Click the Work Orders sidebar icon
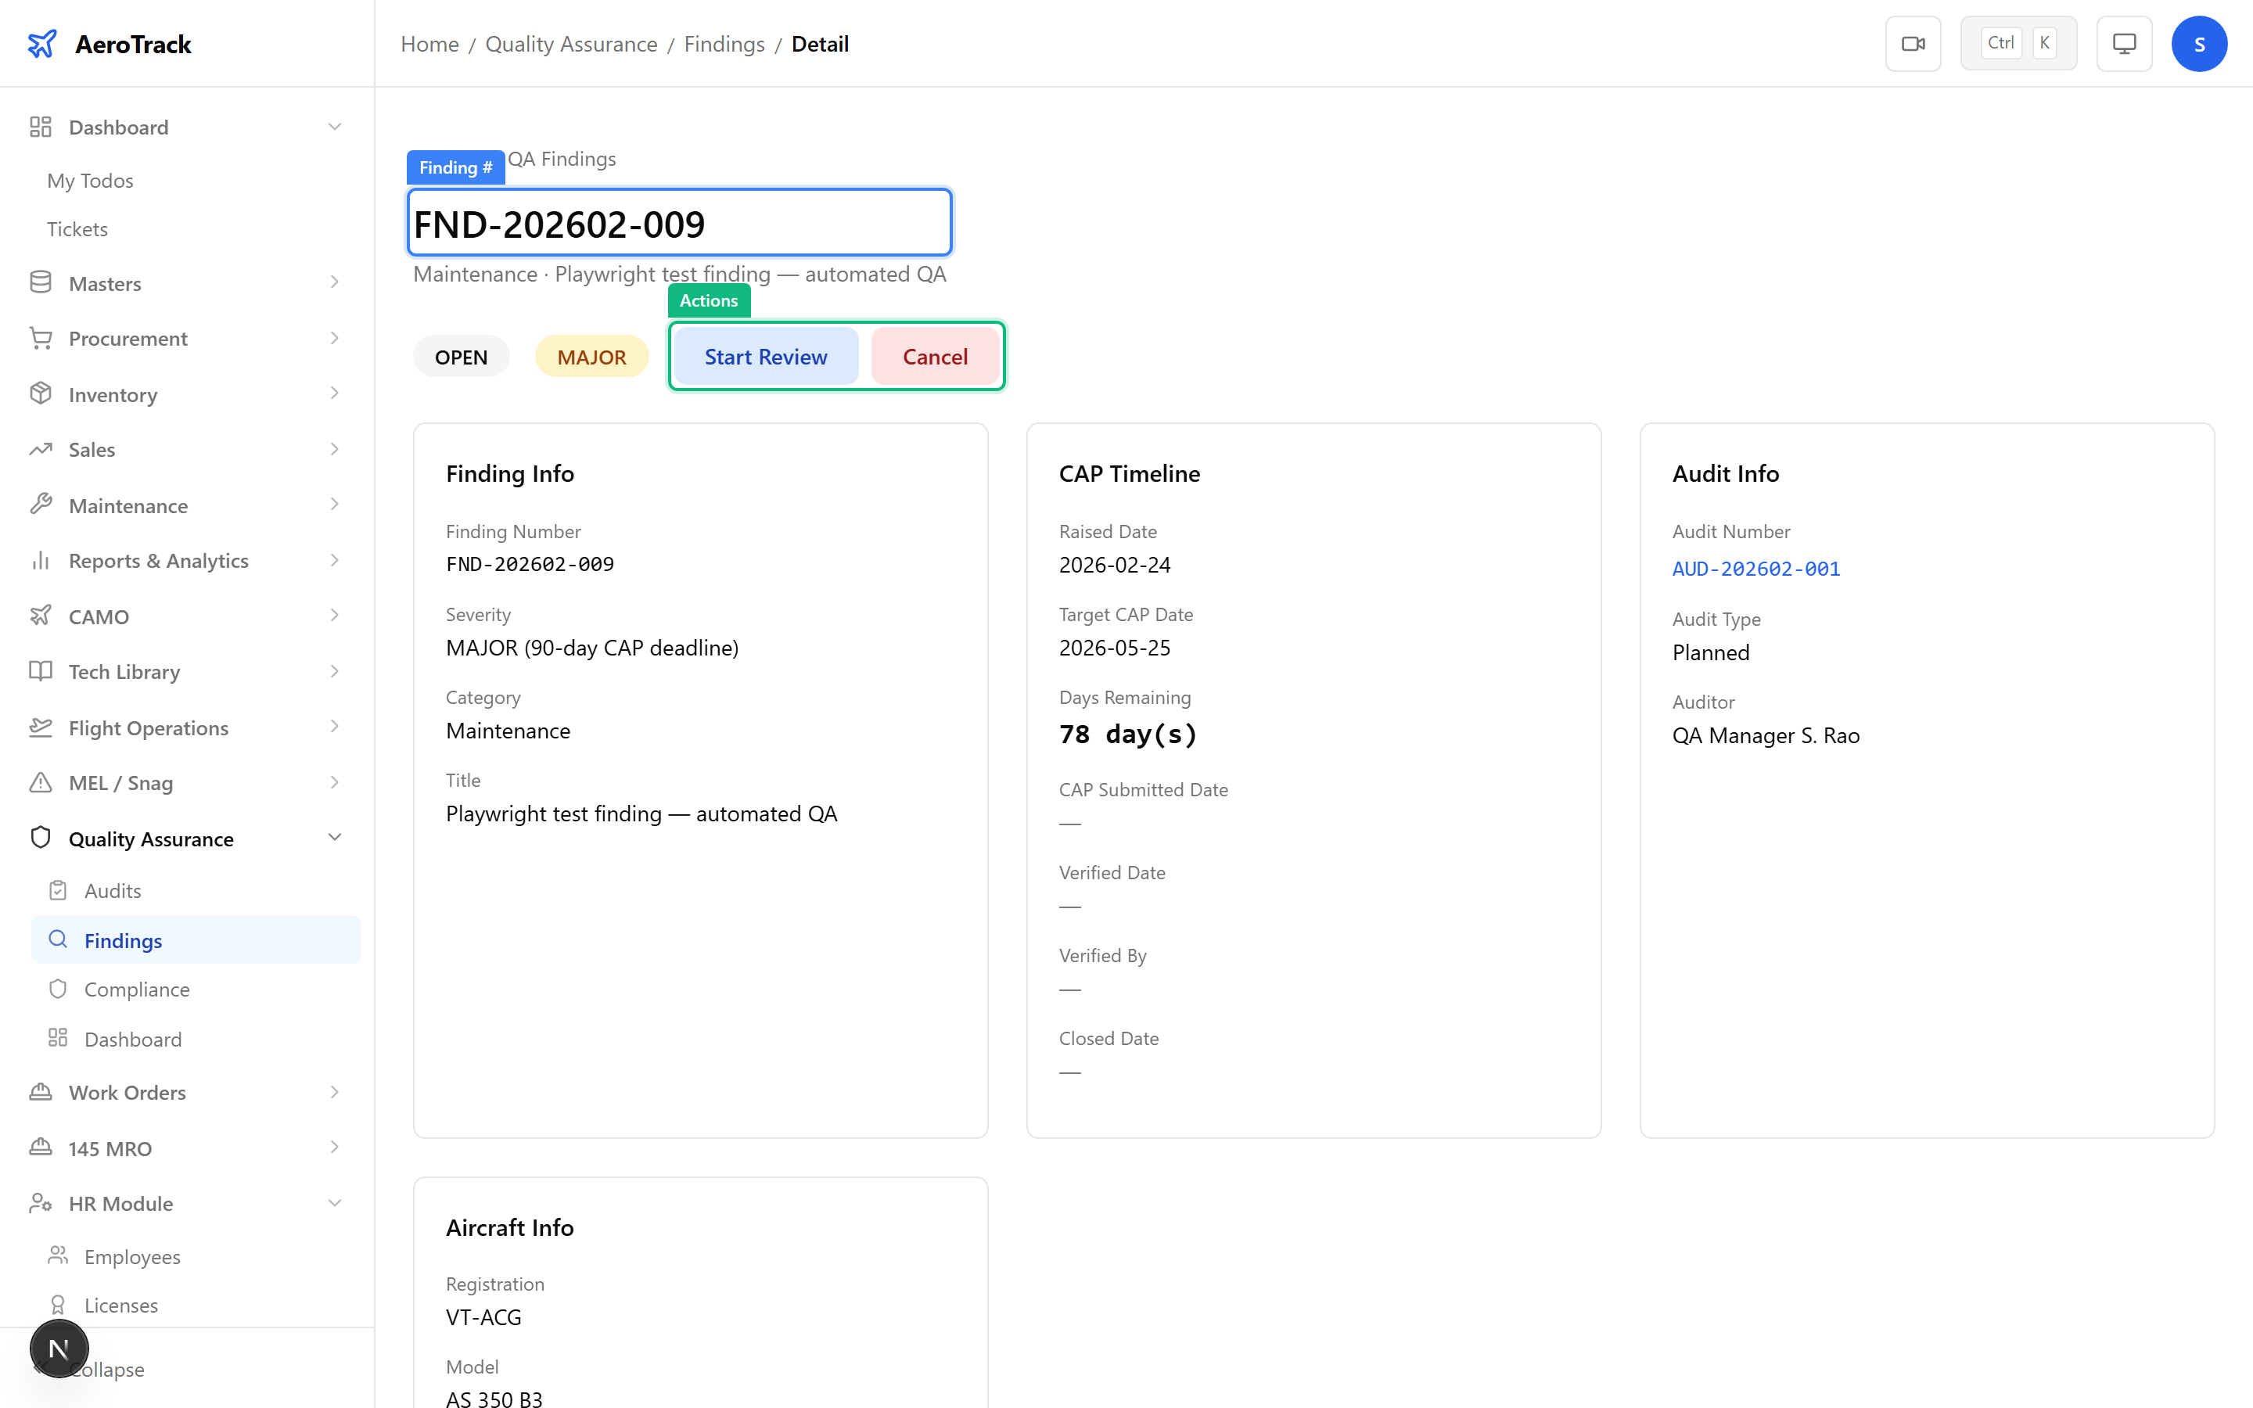 [40, 1092]
